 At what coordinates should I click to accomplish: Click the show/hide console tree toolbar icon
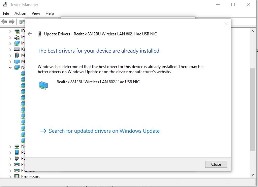(x=22, y=22)
